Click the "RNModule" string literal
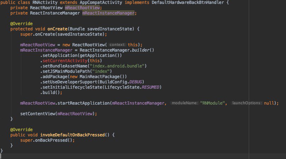 coord(213,103)
